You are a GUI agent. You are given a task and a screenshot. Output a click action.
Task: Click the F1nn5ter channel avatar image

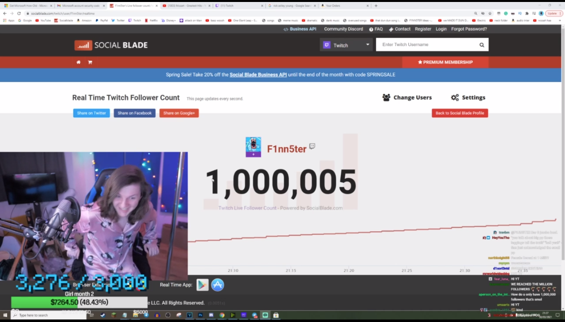tap(253, 147)
